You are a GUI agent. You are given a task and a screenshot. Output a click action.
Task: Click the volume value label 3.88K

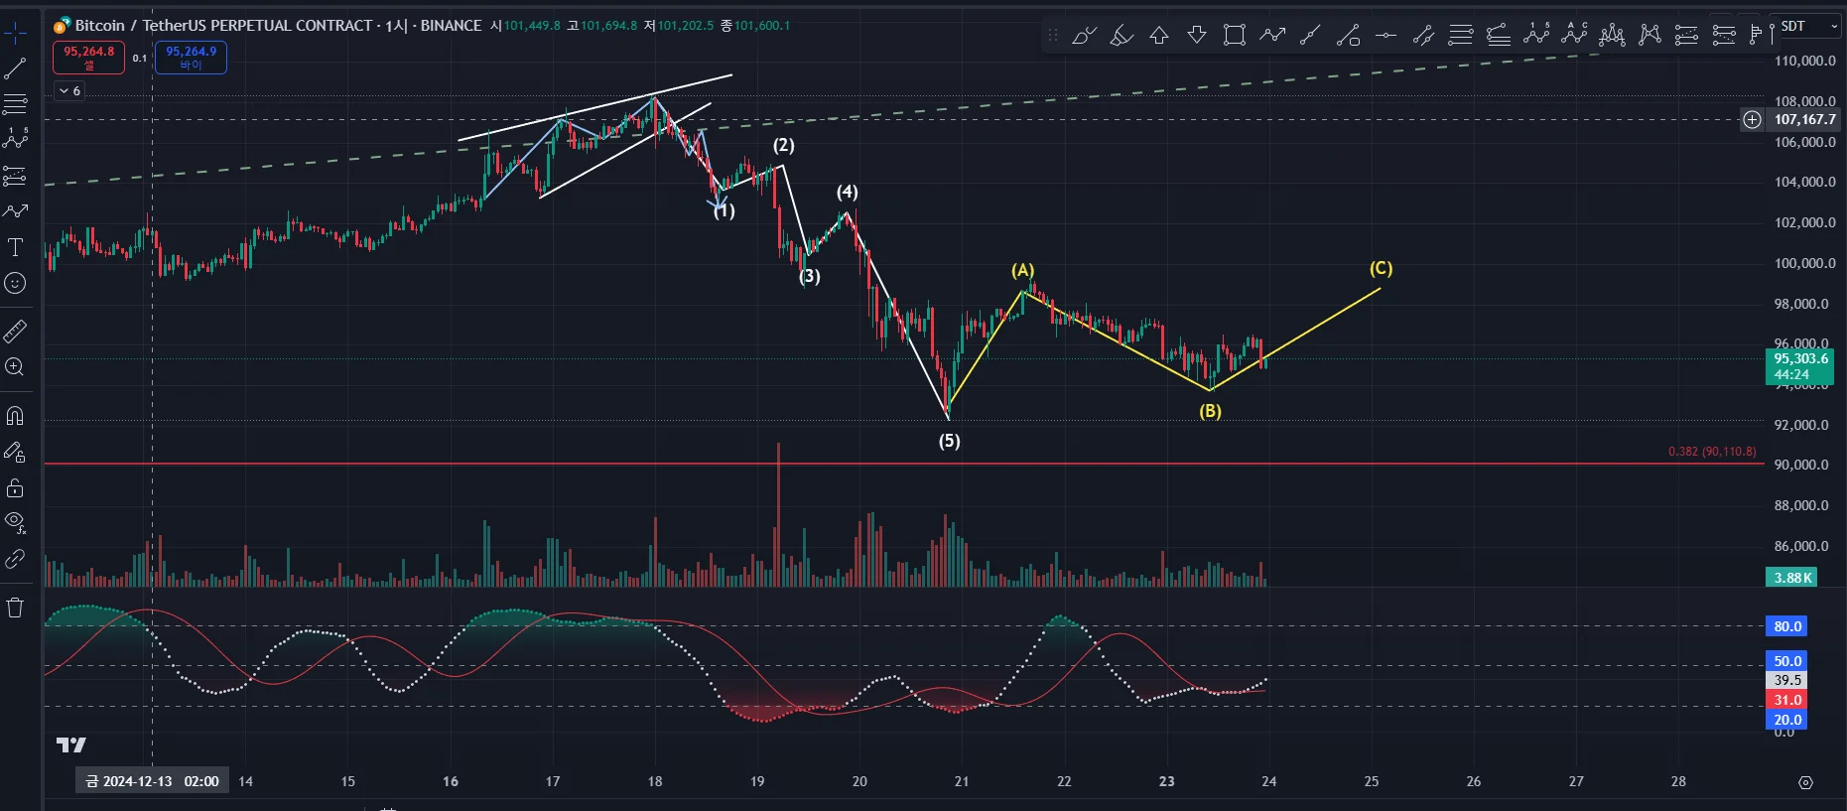1792,578
